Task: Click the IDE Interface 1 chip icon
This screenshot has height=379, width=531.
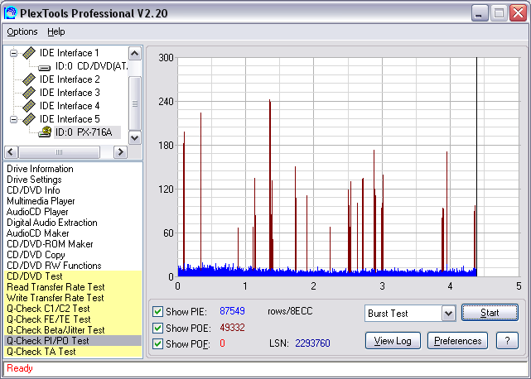Action: tap(29, 53)
